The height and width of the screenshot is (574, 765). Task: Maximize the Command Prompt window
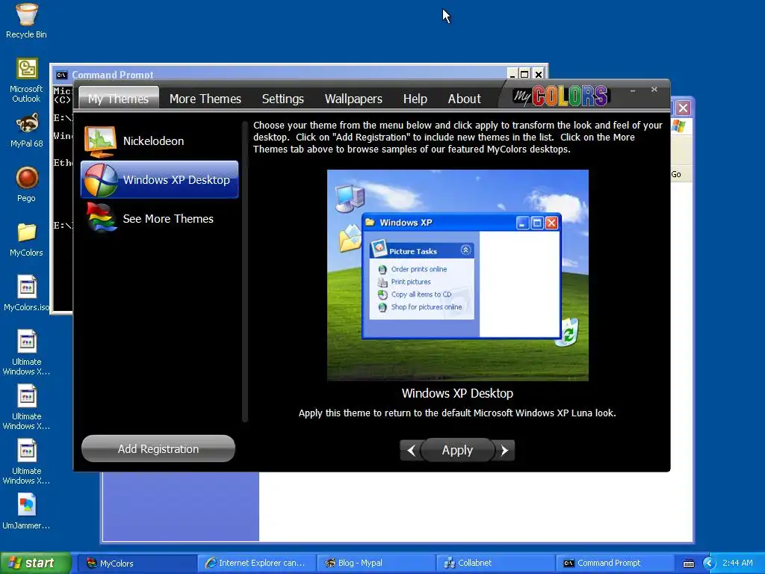click(524, 74)
